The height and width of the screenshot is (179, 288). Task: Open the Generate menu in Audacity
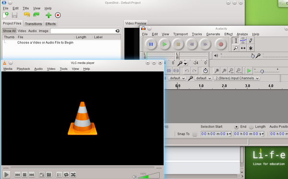point(213,34)
